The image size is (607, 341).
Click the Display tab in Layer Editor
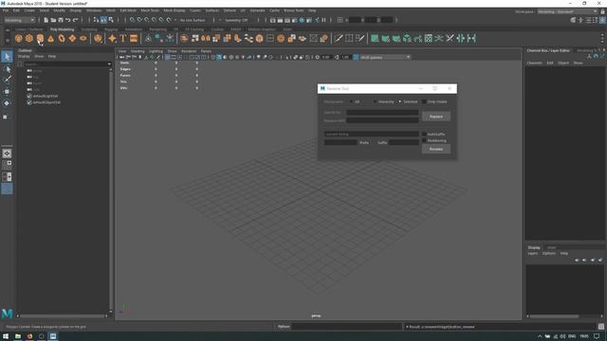click(x=534, y=247)
